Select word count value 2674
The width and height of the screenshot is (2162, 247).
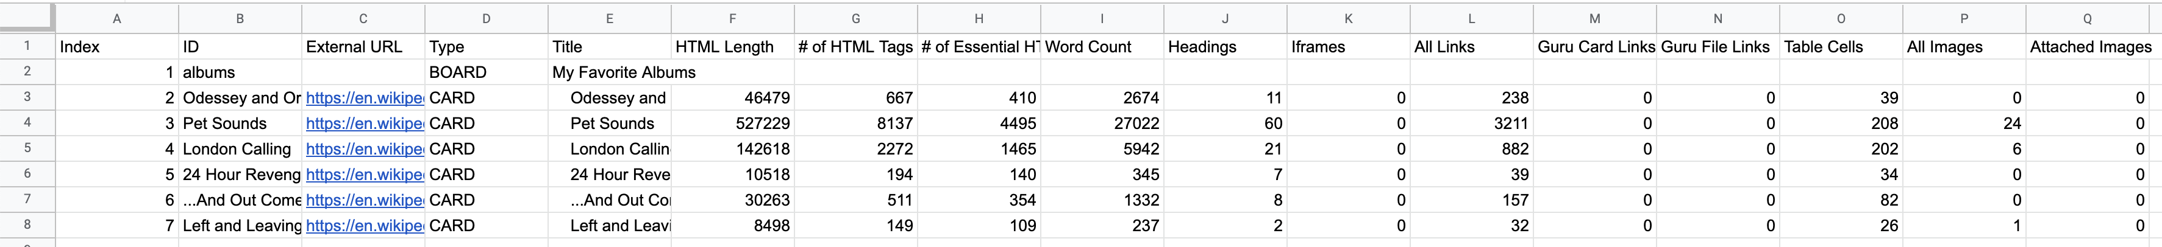click(1102, 98)
